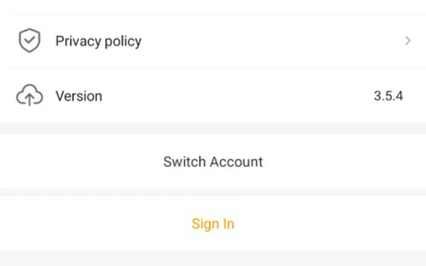Click version number 3.5.4
This screenshot has width=426, height=266.
tap(388, 96)
